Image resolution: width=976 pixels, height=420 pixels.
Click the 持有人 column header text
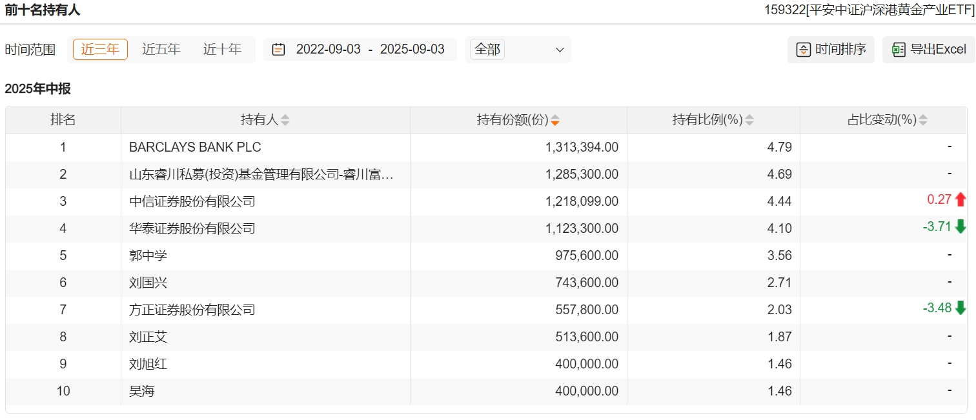click(x=259, y=120)
